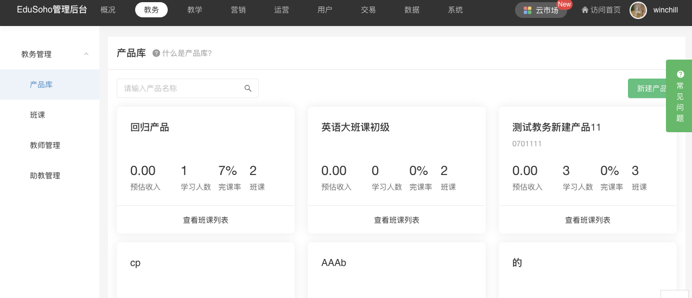Open the winchill user avatar

tap(638, 10)
